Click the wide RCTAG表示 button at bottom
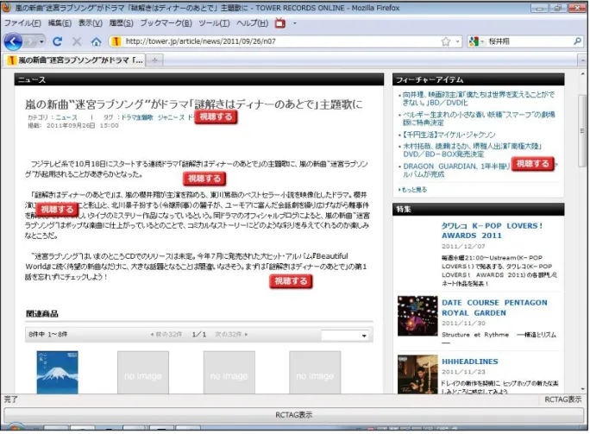Screen dimensions: 590x434 [293, 415]
